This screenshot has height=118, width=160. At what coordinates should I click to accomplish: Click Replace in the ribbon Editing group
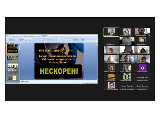tap(83, 39)
